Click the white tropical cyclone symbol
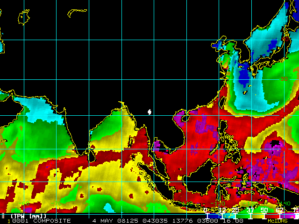The height and width of the screenshot is (224, 299). [149, 112]
